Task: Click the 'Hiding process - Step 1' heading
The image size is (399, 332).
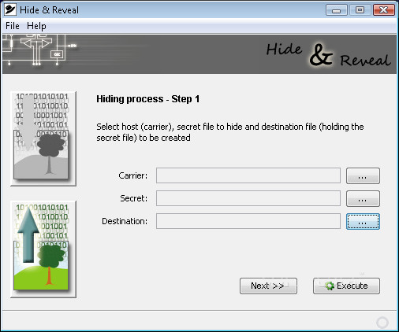Action: coord(148,99)
